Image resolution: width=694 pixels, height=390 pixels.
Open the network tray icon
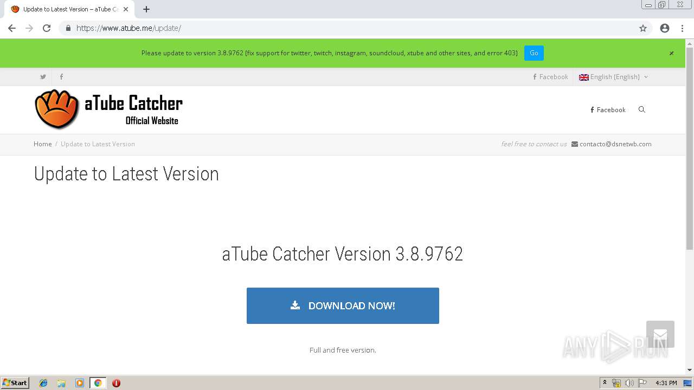click(616, 383)
